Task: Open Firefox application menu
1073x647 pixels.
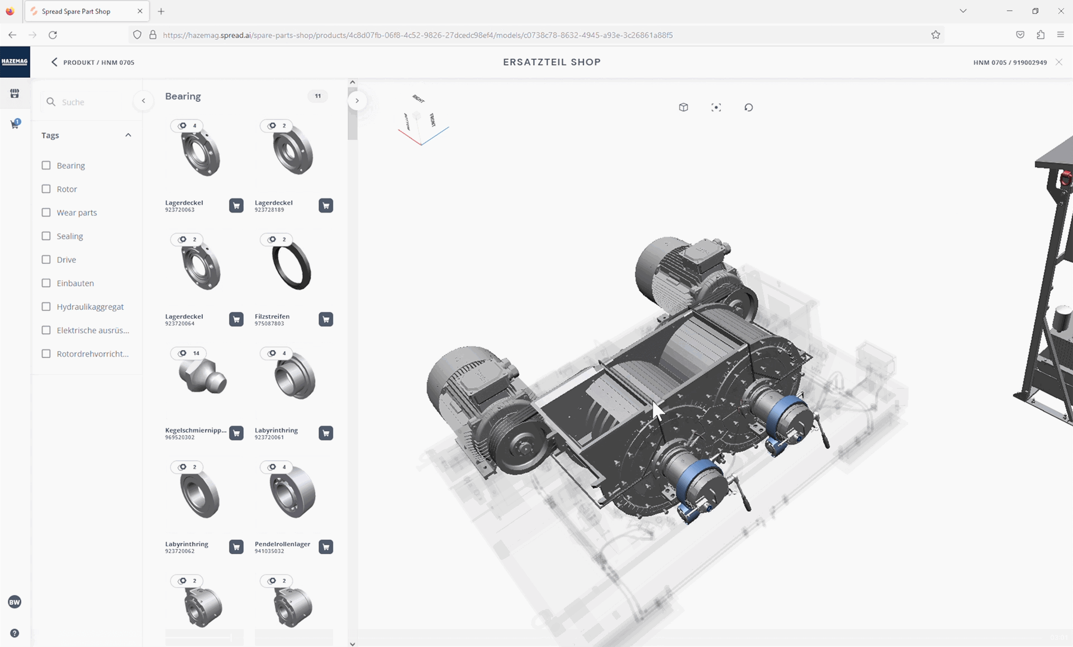Action: coord(1060,35)
